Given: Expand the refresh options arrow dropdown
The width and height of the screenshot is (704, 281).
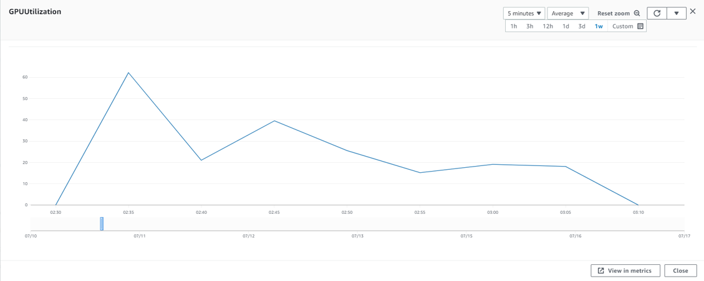Looking at the screenshot, I should [x=676, y=13].
